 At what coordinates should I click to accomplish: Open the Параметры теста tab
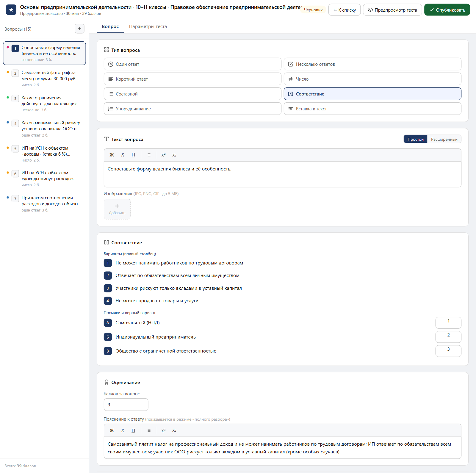pos(148,26)
